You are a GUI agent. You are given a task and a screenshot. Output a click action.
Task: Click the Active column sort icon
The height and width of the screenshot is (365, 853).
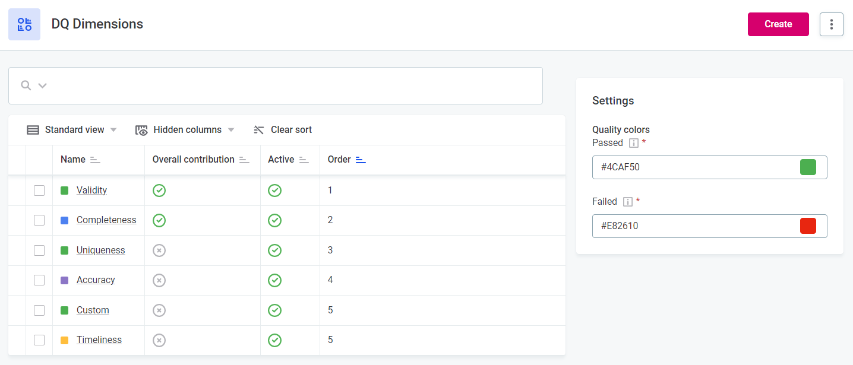pyautogui.click(x=304, y=160)
